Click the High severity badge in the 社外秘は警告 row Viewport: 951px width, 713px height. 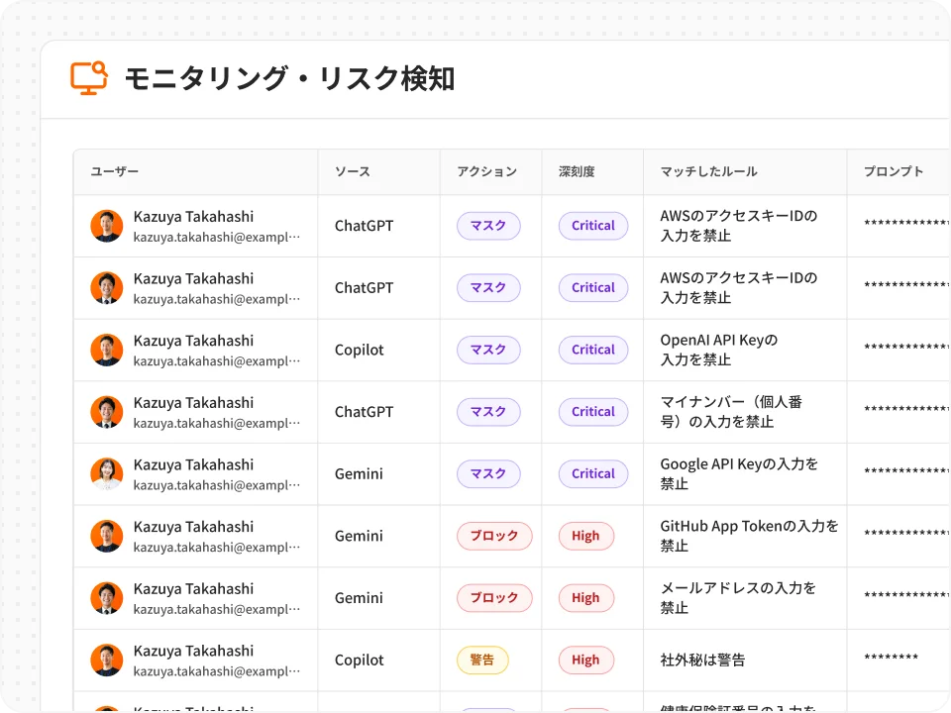pos(585,661)
